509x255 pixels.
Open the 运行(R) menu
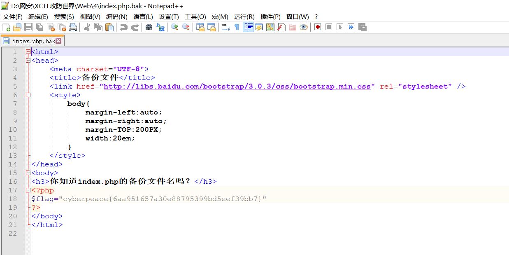click(x=244, y=16)
